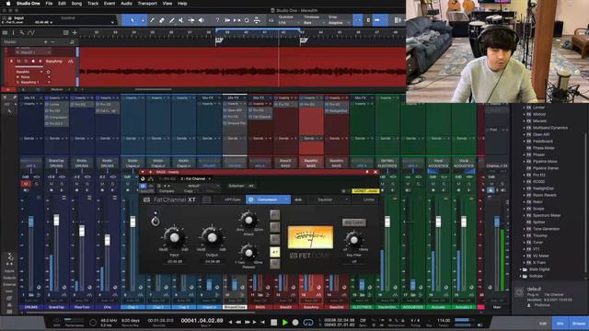
Task: Click the Return to Zero transport button
Action: coord(262,323)
